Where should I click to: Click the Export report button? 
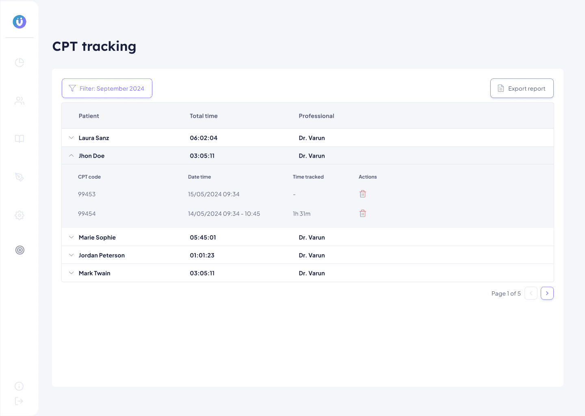click(x=522, y=89)
